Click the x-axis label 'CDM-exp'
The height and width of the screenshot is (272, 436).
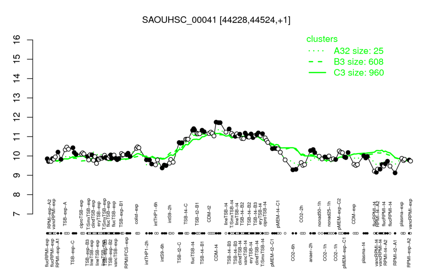(354, 214)
